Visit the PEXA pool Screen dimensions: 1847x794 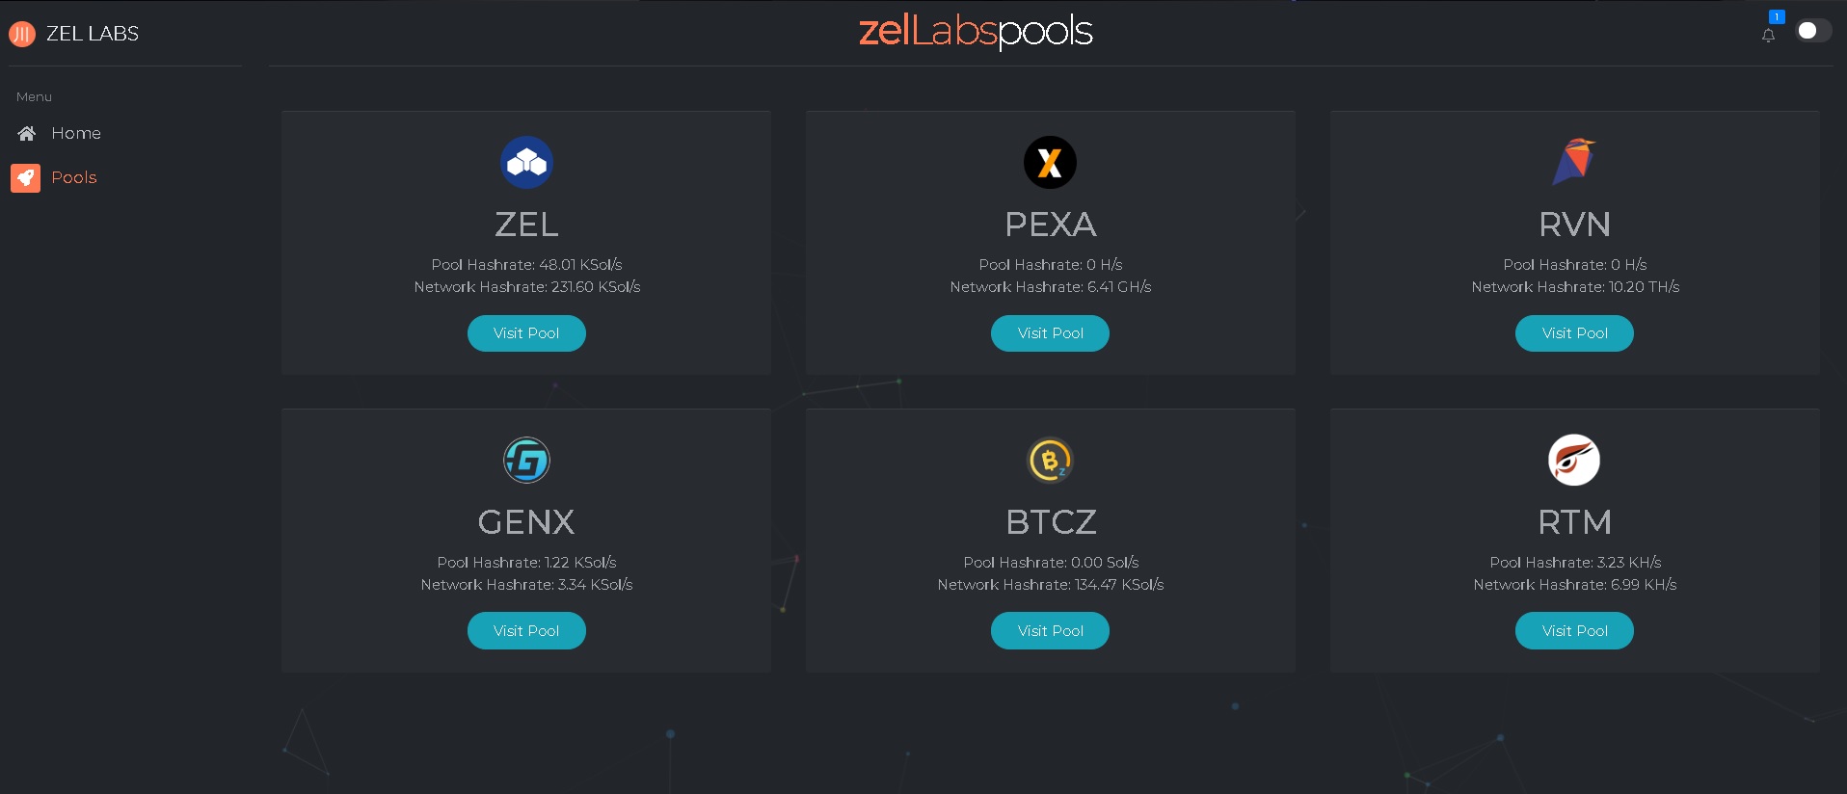pos(1050,333)
